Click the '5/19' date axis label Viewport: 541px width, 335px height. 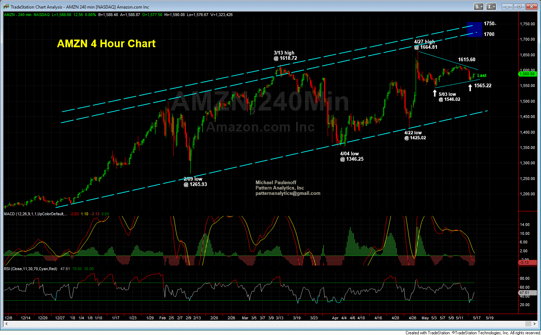[x=490, y=318]
